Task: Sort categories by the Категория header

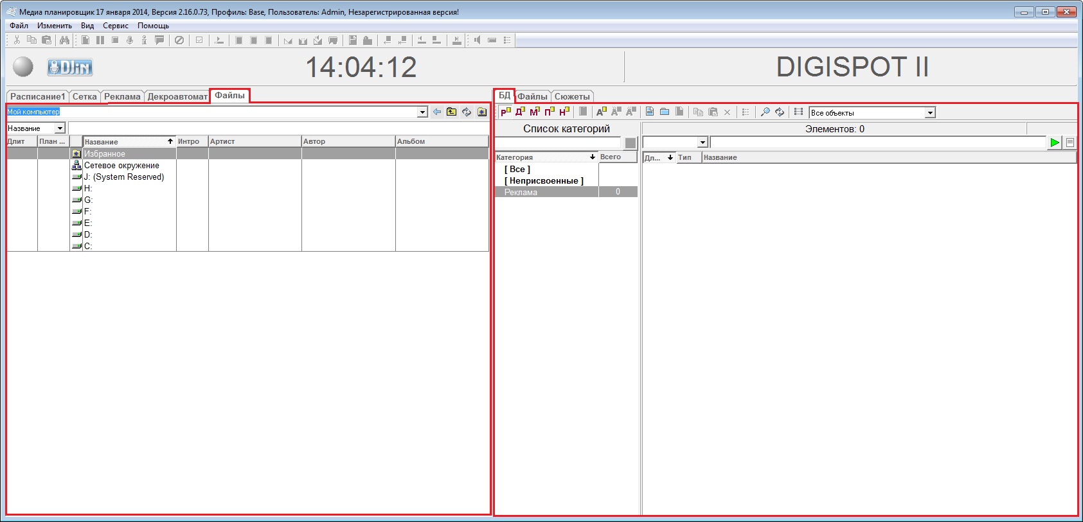Action: [x=546, y=157]
